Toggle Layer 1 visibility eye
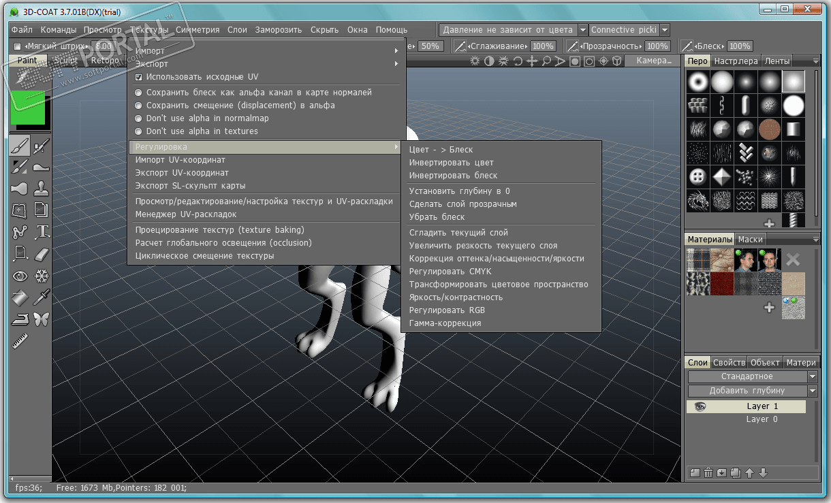 (700, 406)
